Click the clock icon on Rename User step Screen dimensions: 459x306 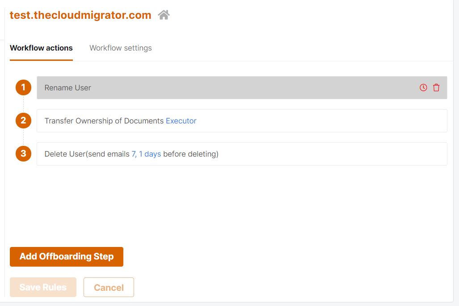tap(423, 88)
